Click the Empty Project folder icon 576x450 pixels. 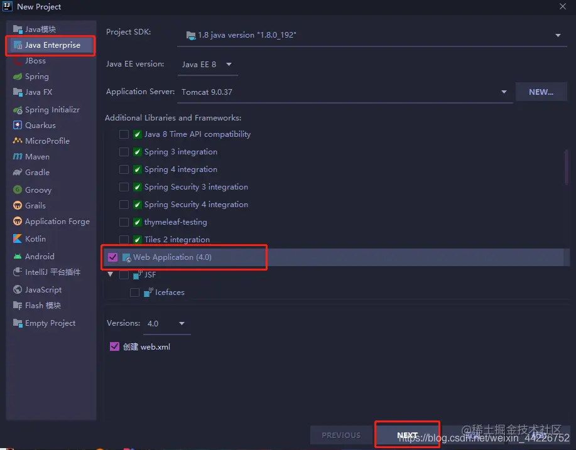[x=18, y=323]
